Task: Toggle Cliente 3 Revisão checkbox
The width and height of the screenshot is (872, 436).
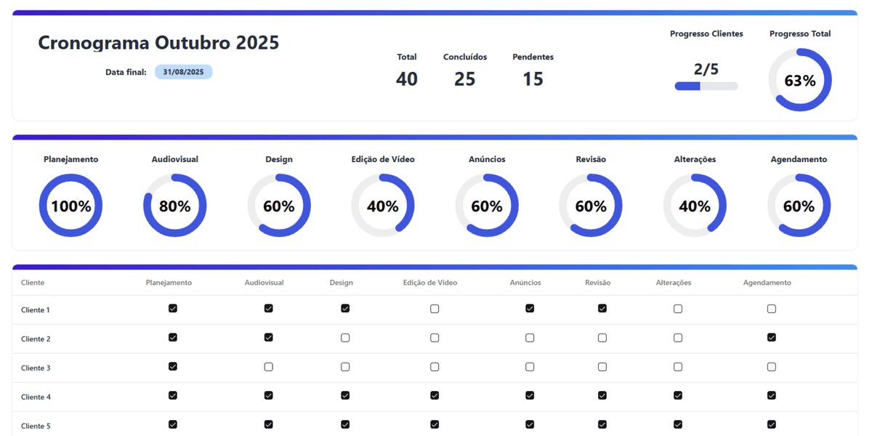Action: [x=602, y=367]
